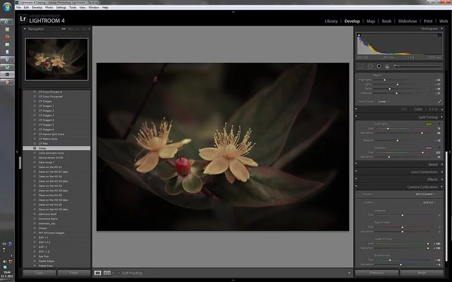Toggle histogram shadow clipping indicator

tap(359, 35)
